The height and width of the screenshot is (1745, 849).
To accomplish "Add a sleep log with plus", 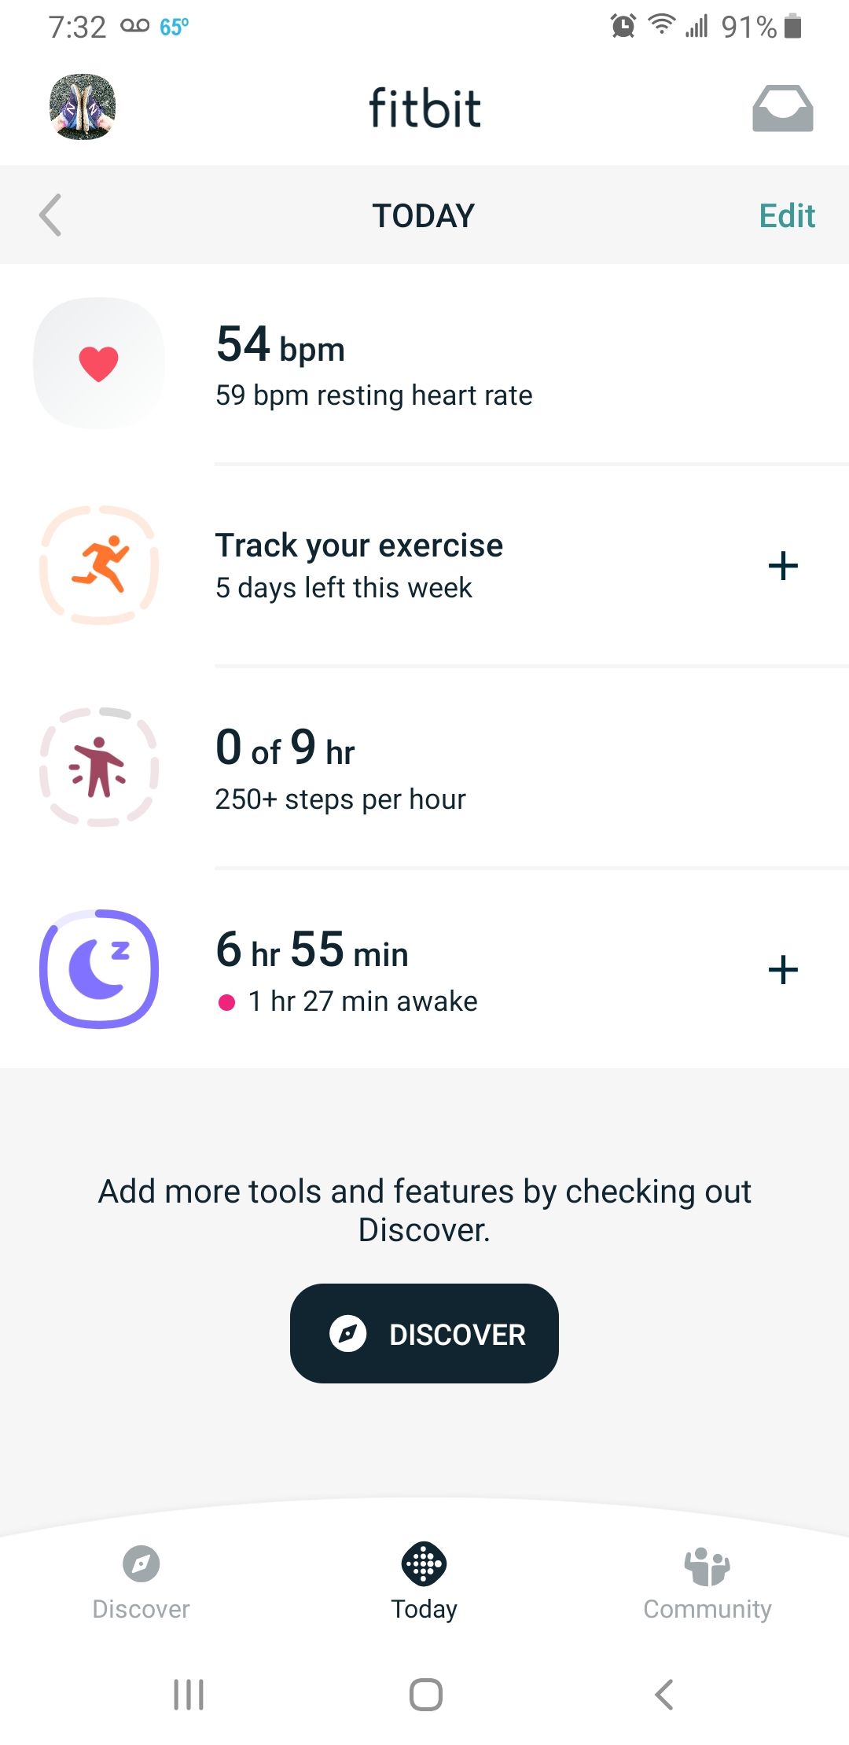I will pos(782,969).
